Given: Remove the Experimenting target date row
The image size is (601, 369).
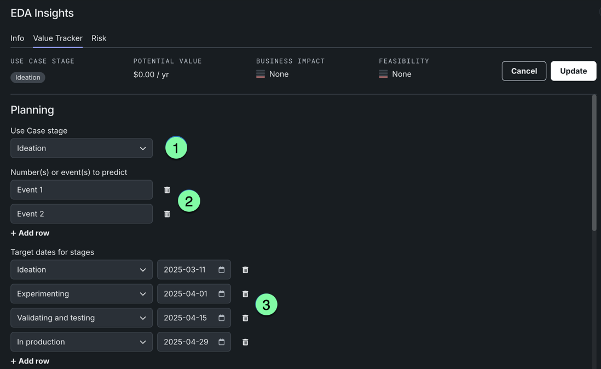Looking at the screenshot, I should point(245,294).
